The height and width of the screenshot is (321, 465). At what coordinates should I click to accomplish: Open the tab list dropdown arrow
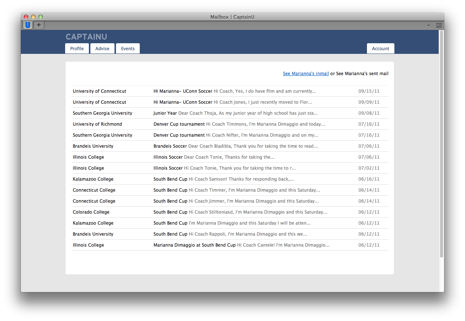(x=428, y=25)
